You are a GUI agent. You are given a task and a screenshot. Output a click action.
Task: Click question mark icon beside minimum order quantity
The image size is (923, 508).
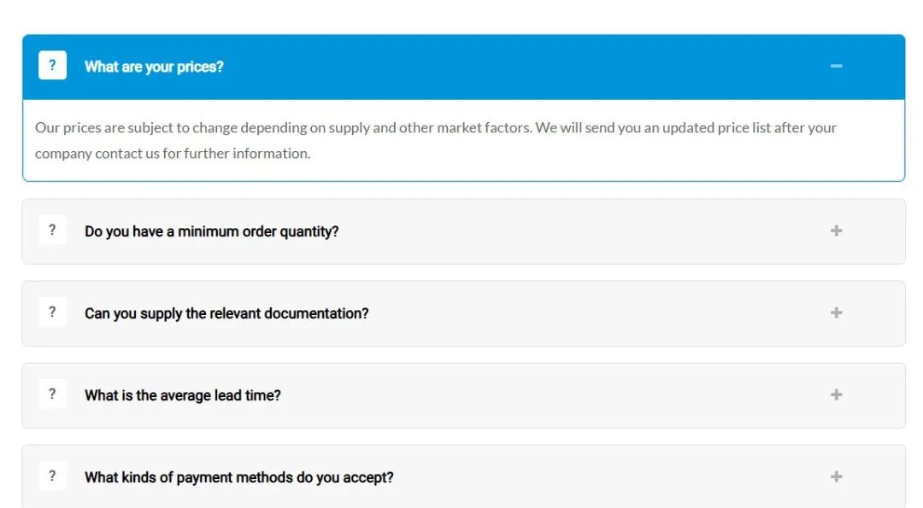(52, 231)
